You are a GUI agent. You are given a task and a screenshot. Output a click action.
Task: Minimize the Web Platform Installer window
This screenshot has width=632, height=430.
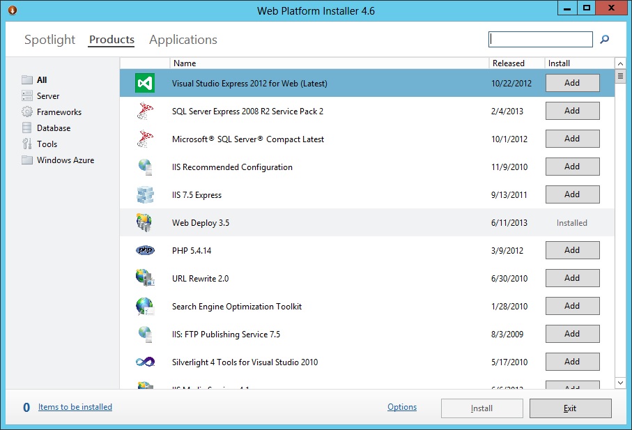point(567,8)
